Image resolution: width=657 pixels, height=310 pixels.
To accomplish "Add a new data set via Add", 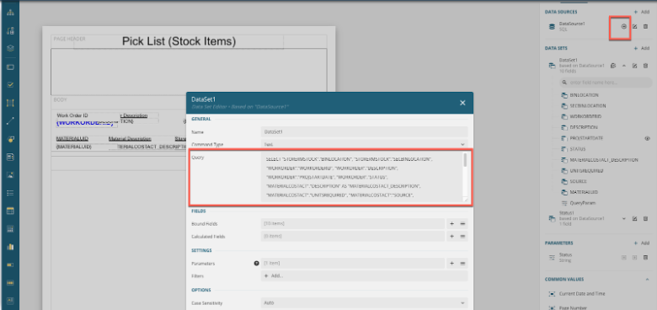I will click(x=642, y=49).
